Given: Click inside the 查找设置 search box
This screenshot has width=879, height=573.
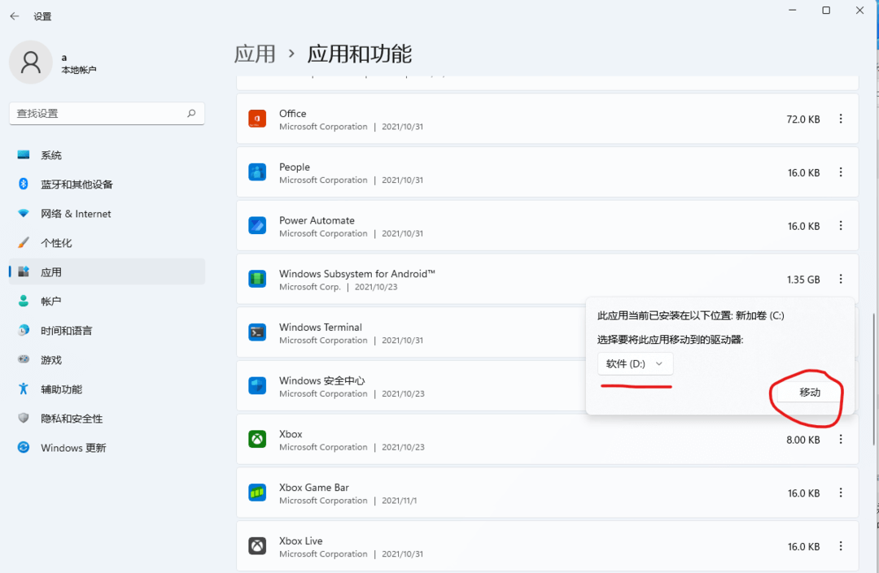Looking at the screenshot, I should 107,114.
